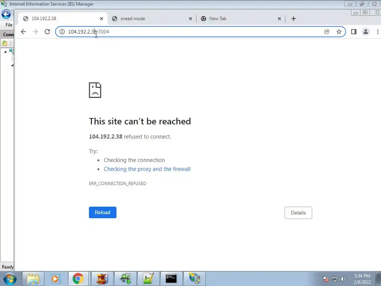This screenshot has height=286, width=381.
Task: Open the Chrome three-dot menu
Action: click(x=378, y=32)
